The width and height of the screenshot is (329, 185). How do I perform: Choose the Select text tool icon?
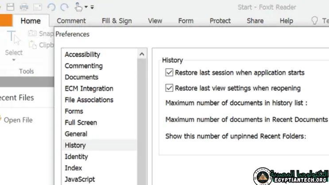point(13,39)
